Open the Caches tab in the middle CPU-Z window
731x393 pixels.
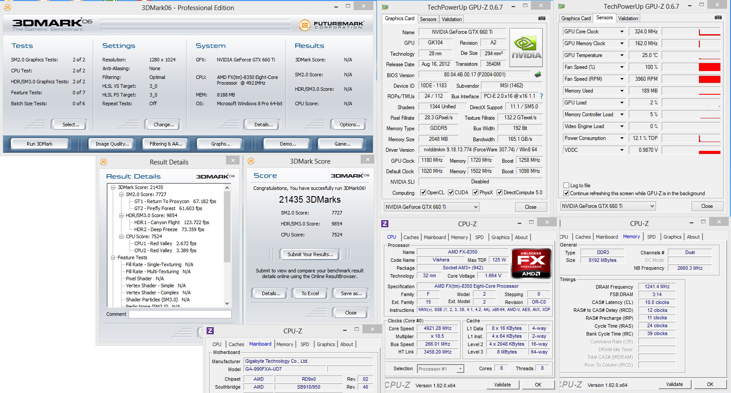coord(411,237)
